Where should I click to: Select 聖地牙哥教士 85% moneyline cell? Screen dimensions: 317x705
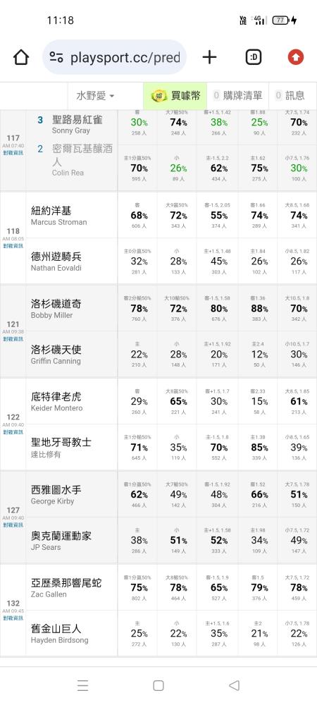[x=259, y=448]
